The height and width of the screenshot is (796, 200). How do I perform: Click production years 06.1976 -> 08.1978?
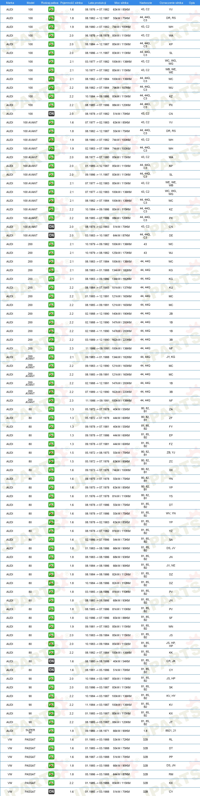tap(97, 36)
